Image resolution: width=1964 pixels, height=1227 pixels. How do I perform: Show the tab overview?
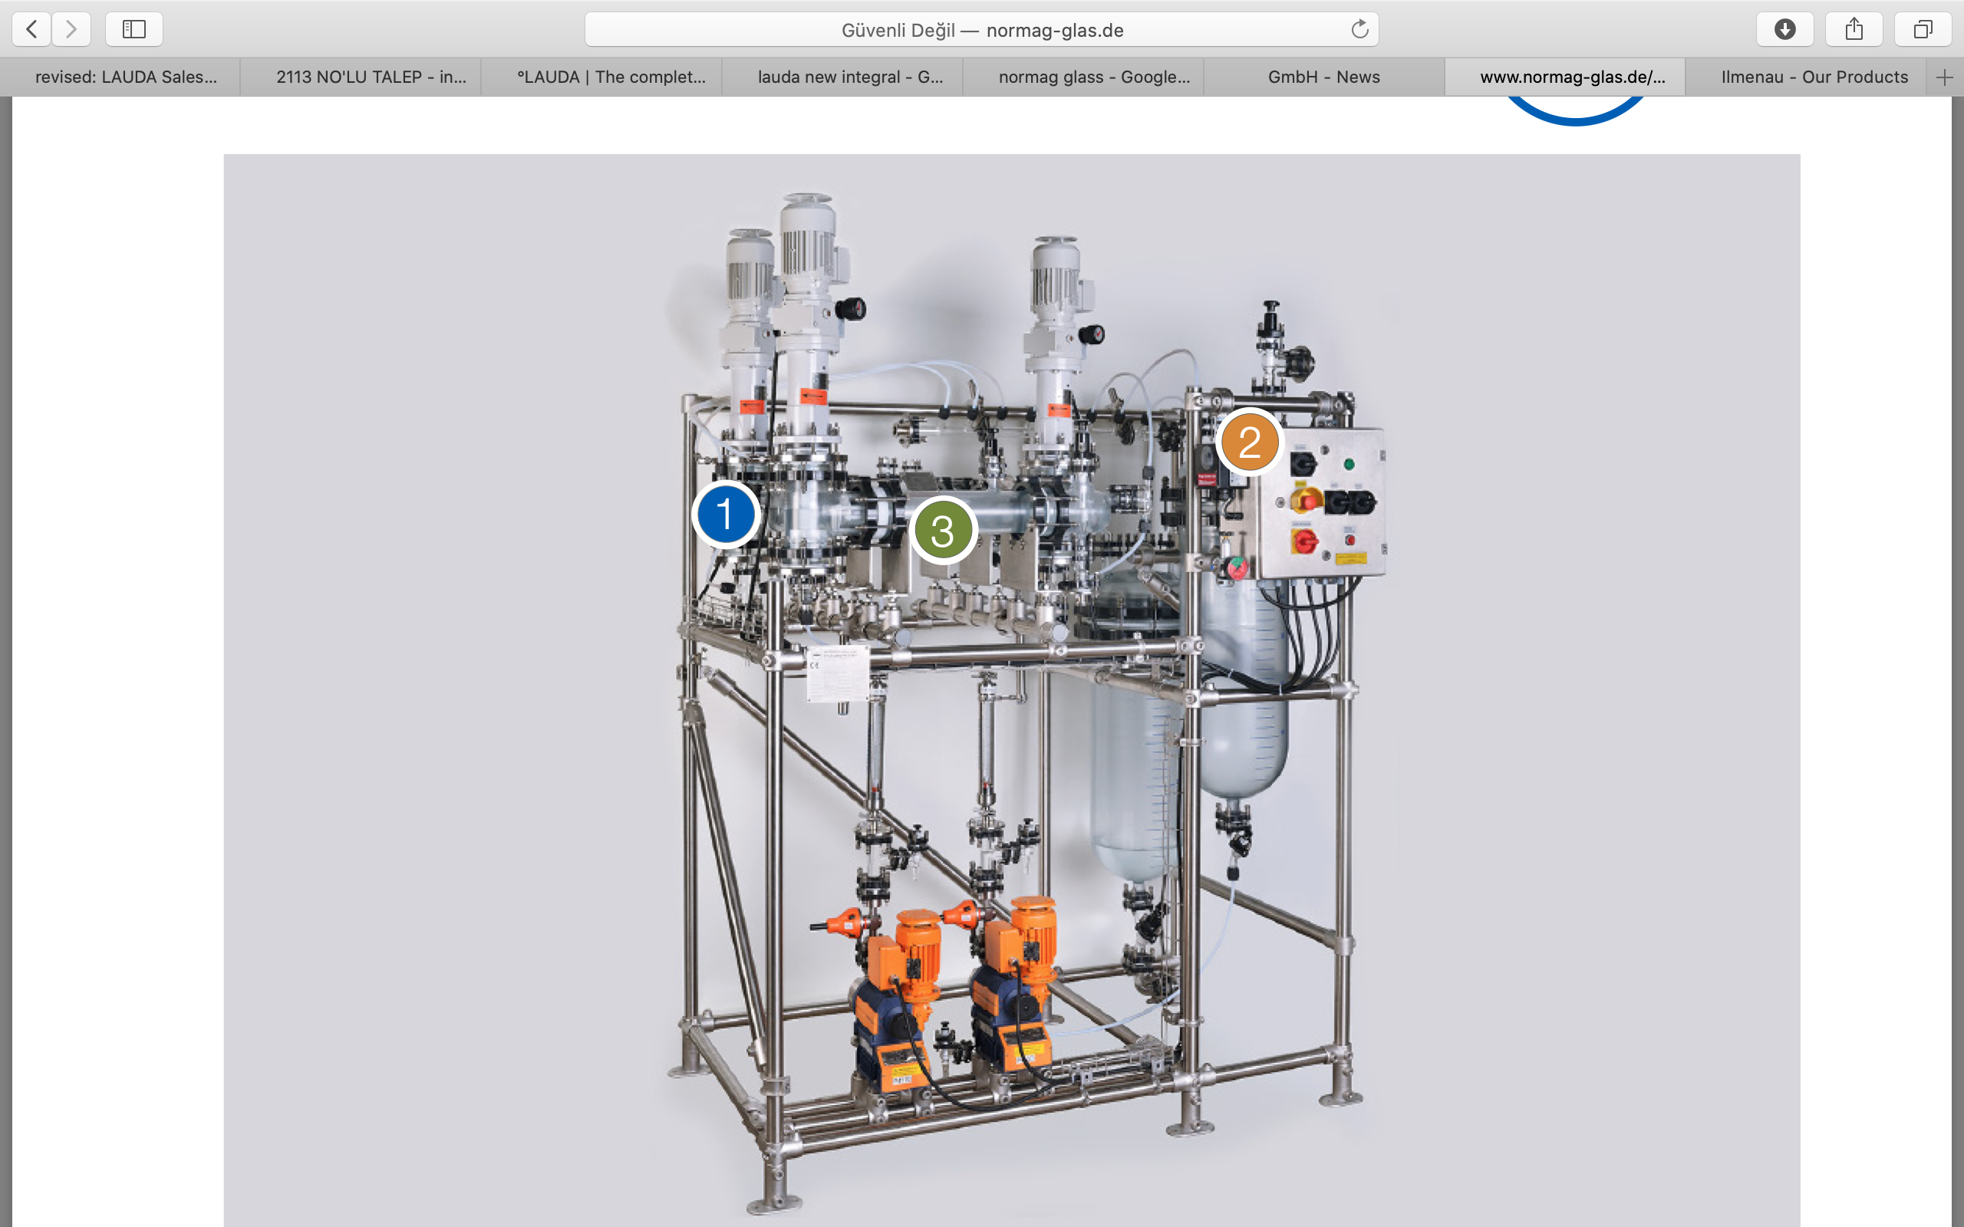pyautogui.click(x=1923, y=29)
